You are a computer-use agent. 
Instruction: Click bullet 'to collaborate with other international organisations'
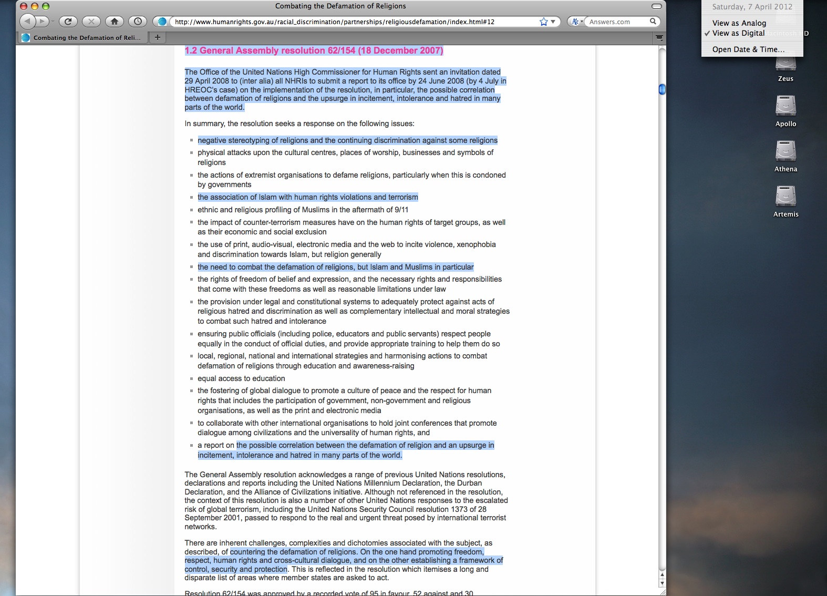tap(347, 428)
